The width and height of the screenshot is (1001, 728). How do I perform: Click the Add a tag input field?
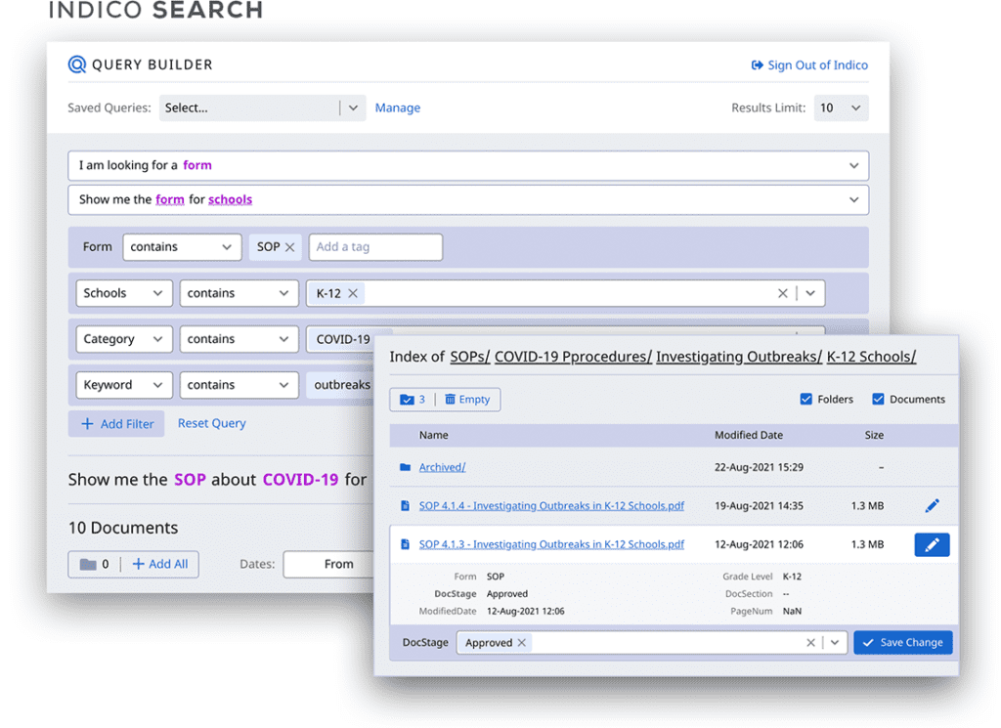375,247
